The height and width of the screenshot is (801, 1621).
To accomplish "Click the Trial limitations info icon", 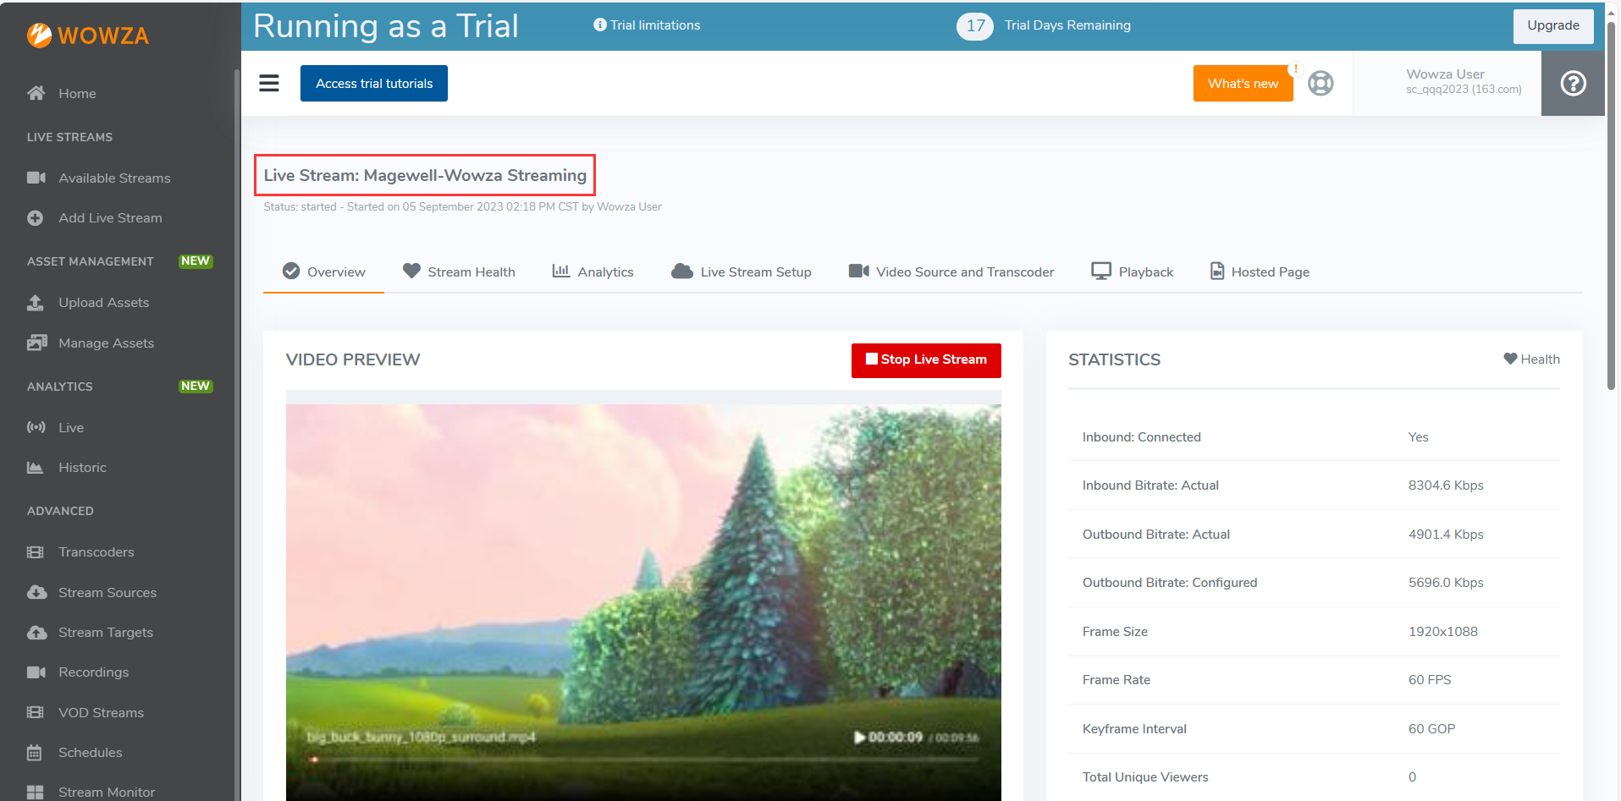I will pos(599,25).
